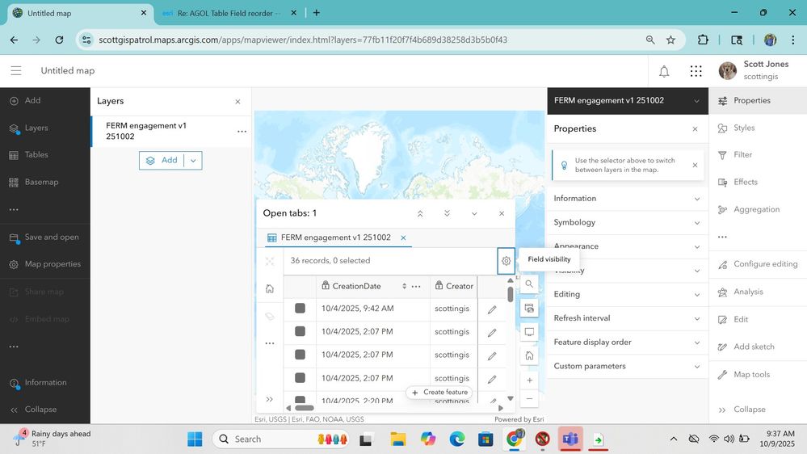The height and width of the screenshot is (454, 807).
Task: Open the Aggregation panel
Action: (x=749, y=209)
